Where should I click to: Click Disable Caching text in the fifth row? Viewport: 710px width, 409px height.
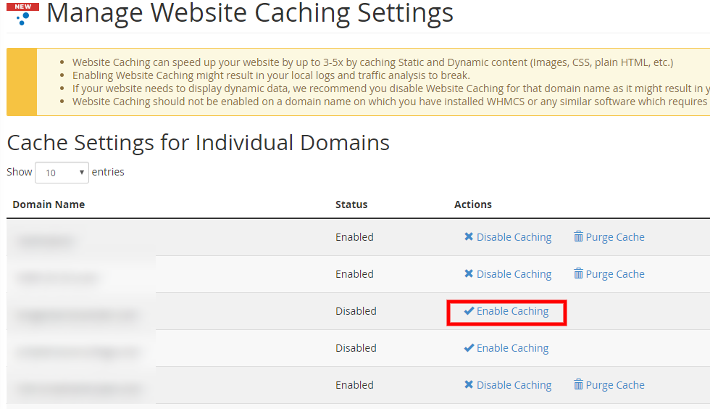[514, 385]
